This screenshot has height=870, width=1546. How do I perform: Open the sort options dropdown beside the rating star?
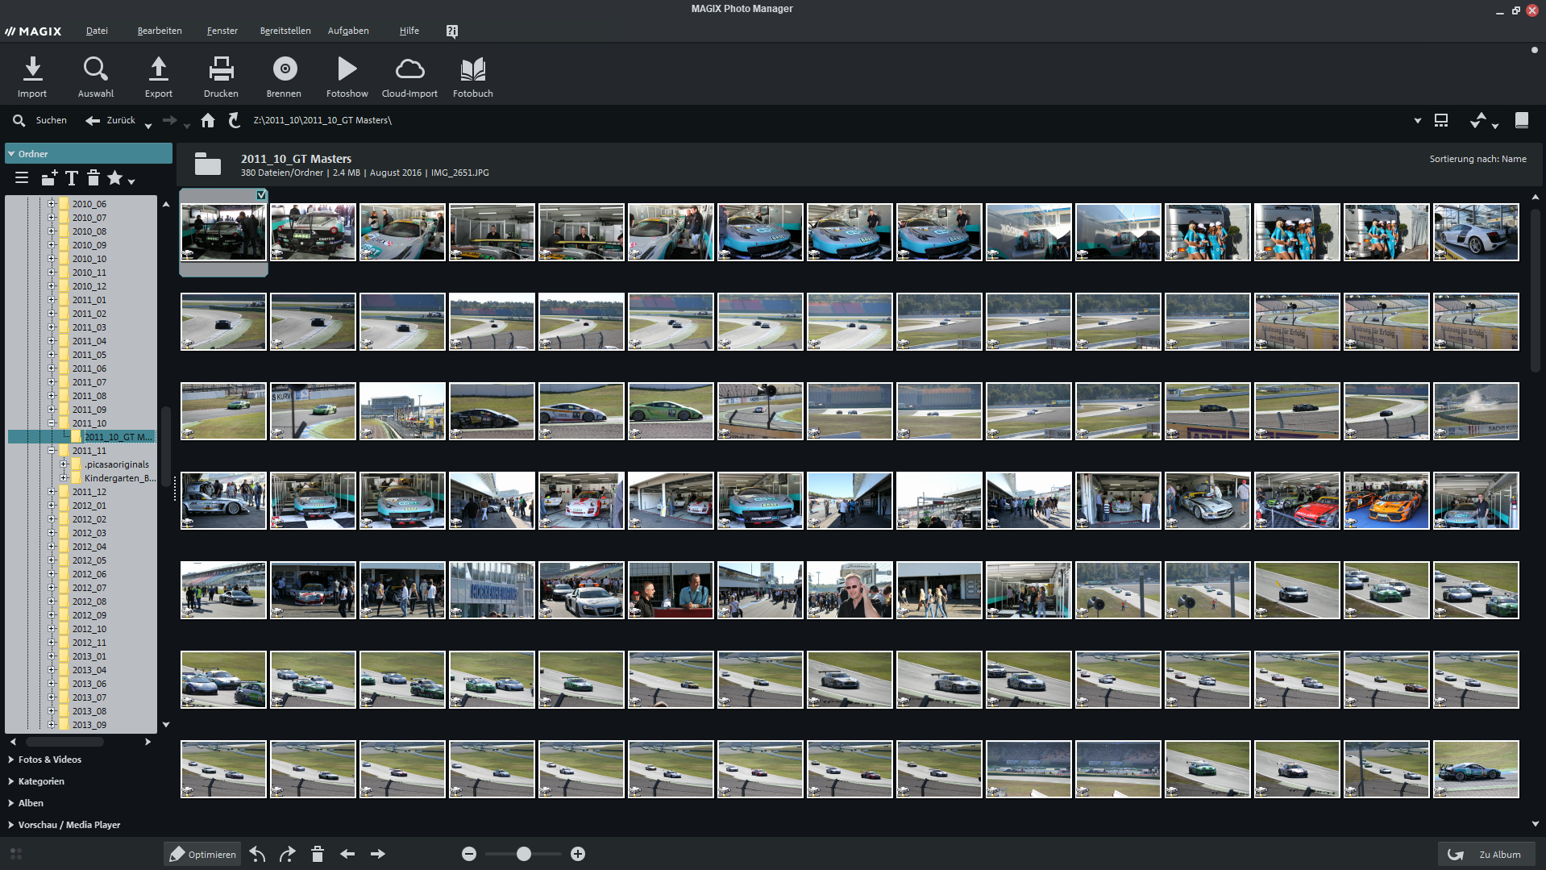click(131, 181)
